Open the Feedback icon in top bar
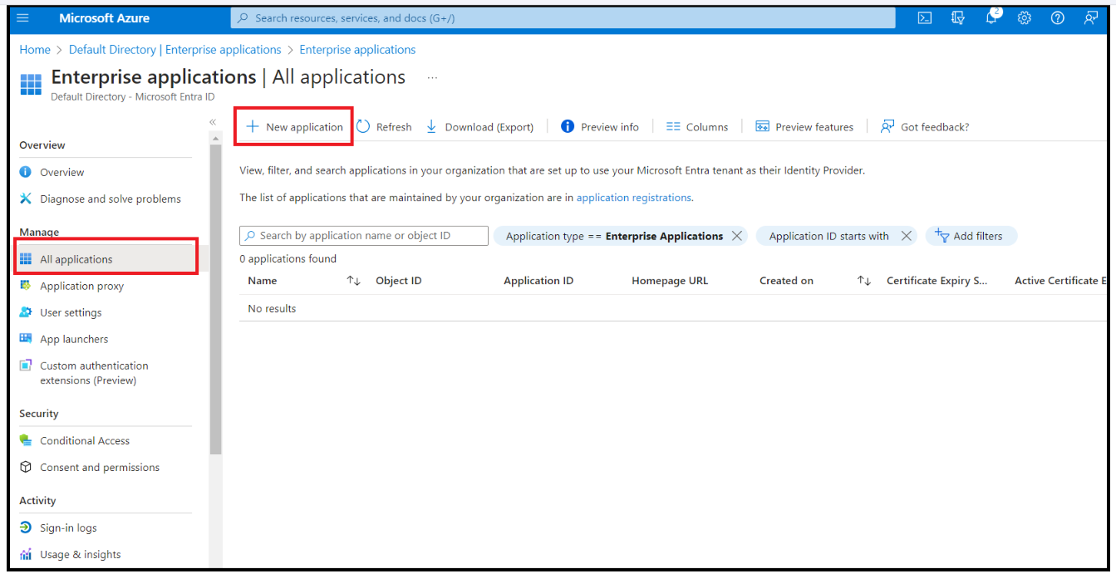The height and width of the screenshot is (574, 1116). coord(1091,18)
